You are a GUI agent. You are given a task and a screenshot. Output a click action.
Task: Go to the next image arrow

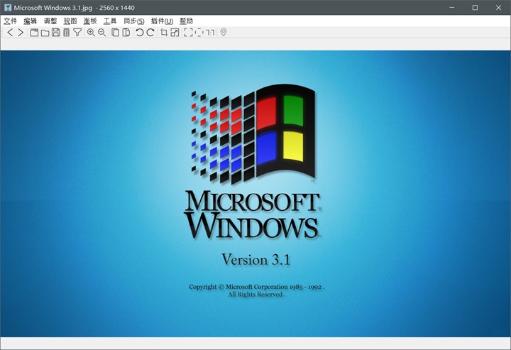point(21,32)
